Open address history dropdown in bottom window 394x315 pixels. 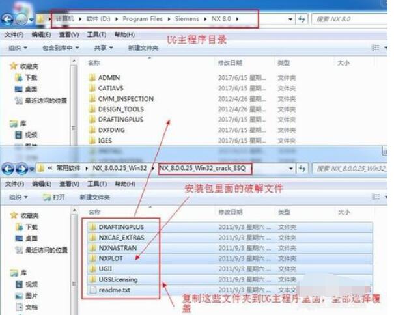[x=291, y=169]
